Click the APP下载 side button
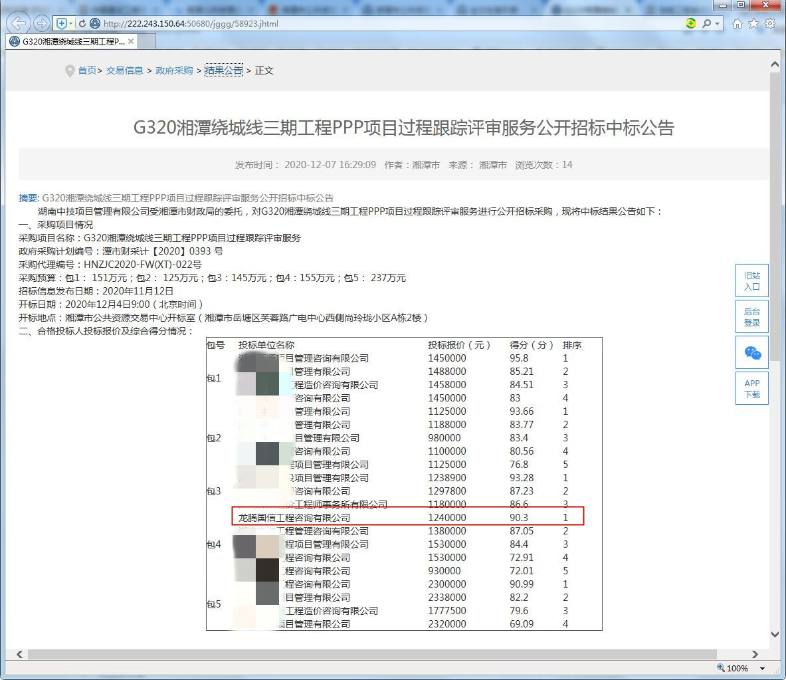 pyautogui.click(x=752, y=388)
